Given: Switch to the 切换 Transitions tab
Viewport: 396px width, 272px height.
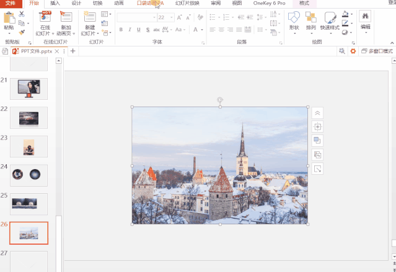Looking at the screenshot, I should pyautogui.click(x=97, y=3).
